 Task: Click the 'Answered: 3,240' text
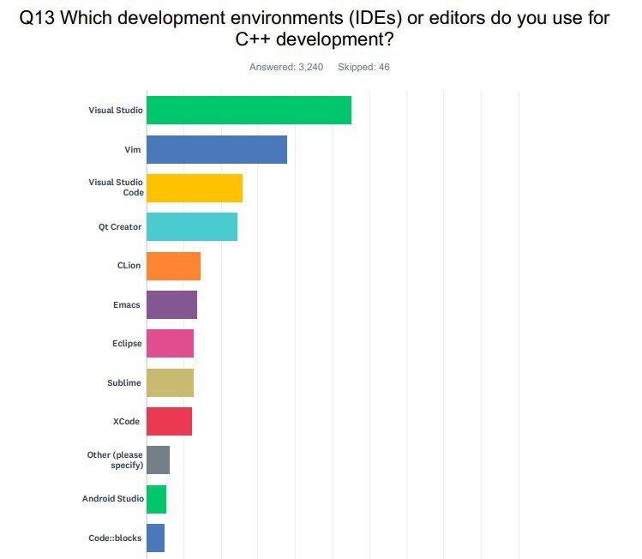click(286, 67)
